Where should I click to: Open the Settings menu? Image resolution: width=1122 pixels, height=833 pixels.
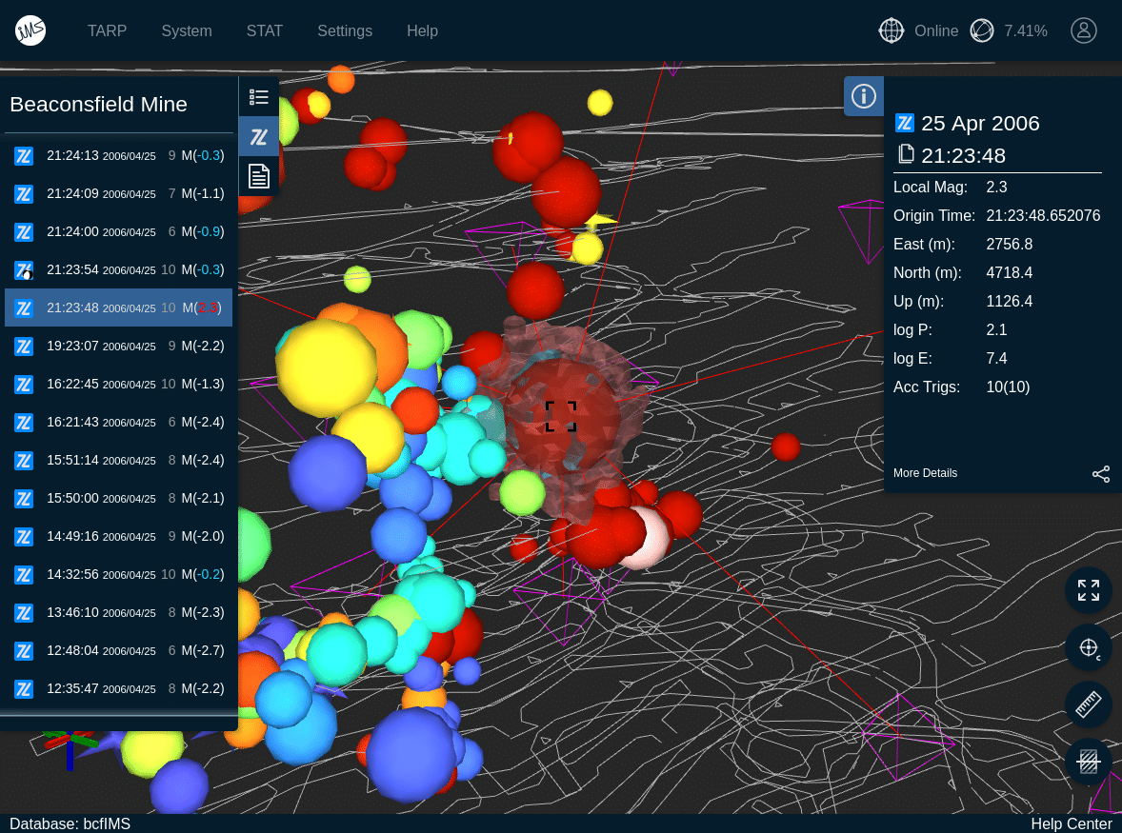[x=345, y=30]
